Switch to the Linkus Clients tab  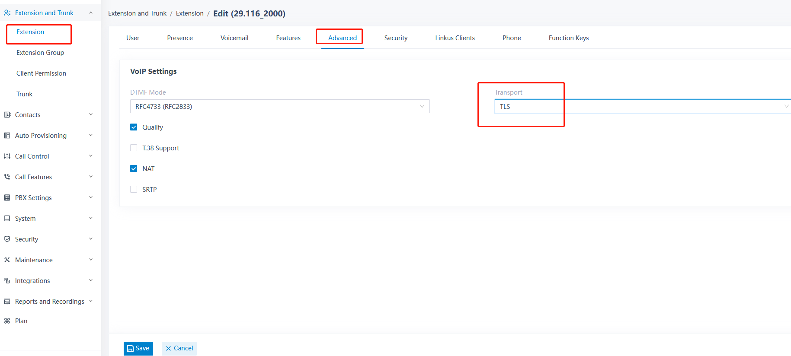click(x=455, y=38)
